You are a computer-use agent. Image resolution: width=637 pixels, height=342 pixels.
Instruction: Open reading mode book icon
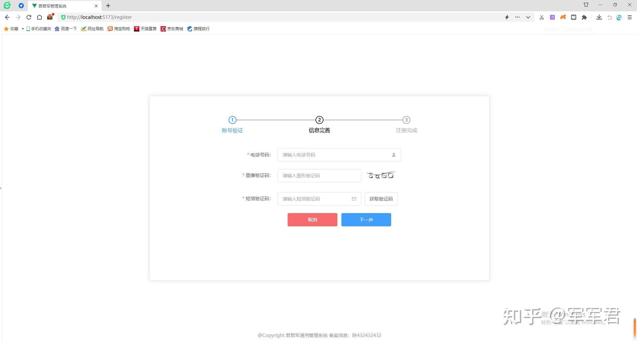click(x=573, y=17)
